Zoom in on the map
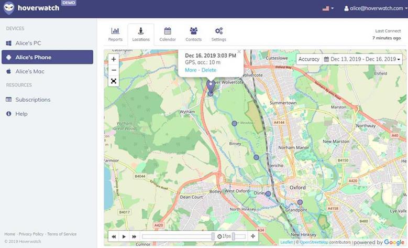Screen dimensions: 408x248 [114, 59]
